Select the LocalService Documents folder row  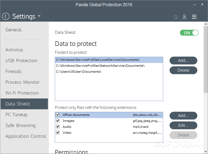tap(109, 60)
